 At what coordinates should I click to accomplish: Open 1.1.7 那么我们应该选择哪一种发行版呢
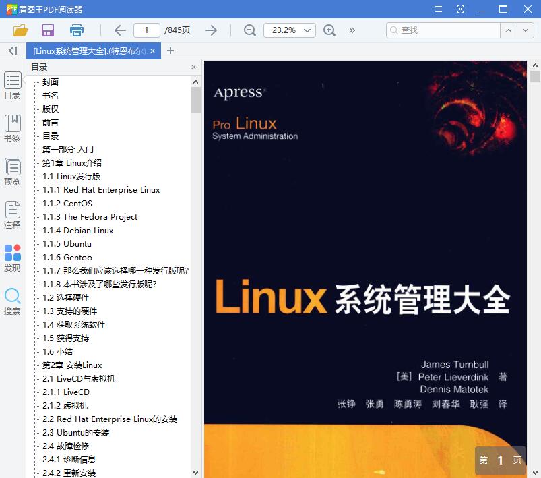tap(116, 270)
